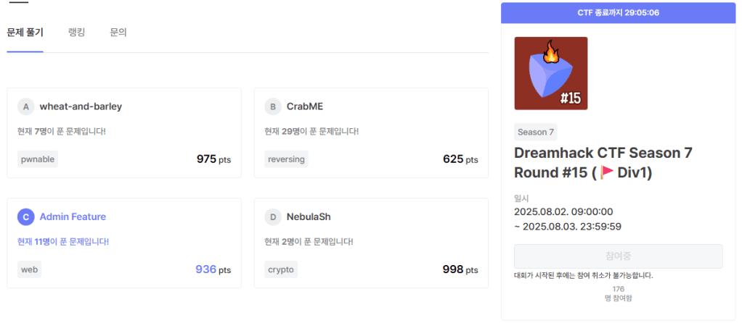The image size is (742, 323).
Task: Click the 참여중 participation button
Action: pos(618,256)
